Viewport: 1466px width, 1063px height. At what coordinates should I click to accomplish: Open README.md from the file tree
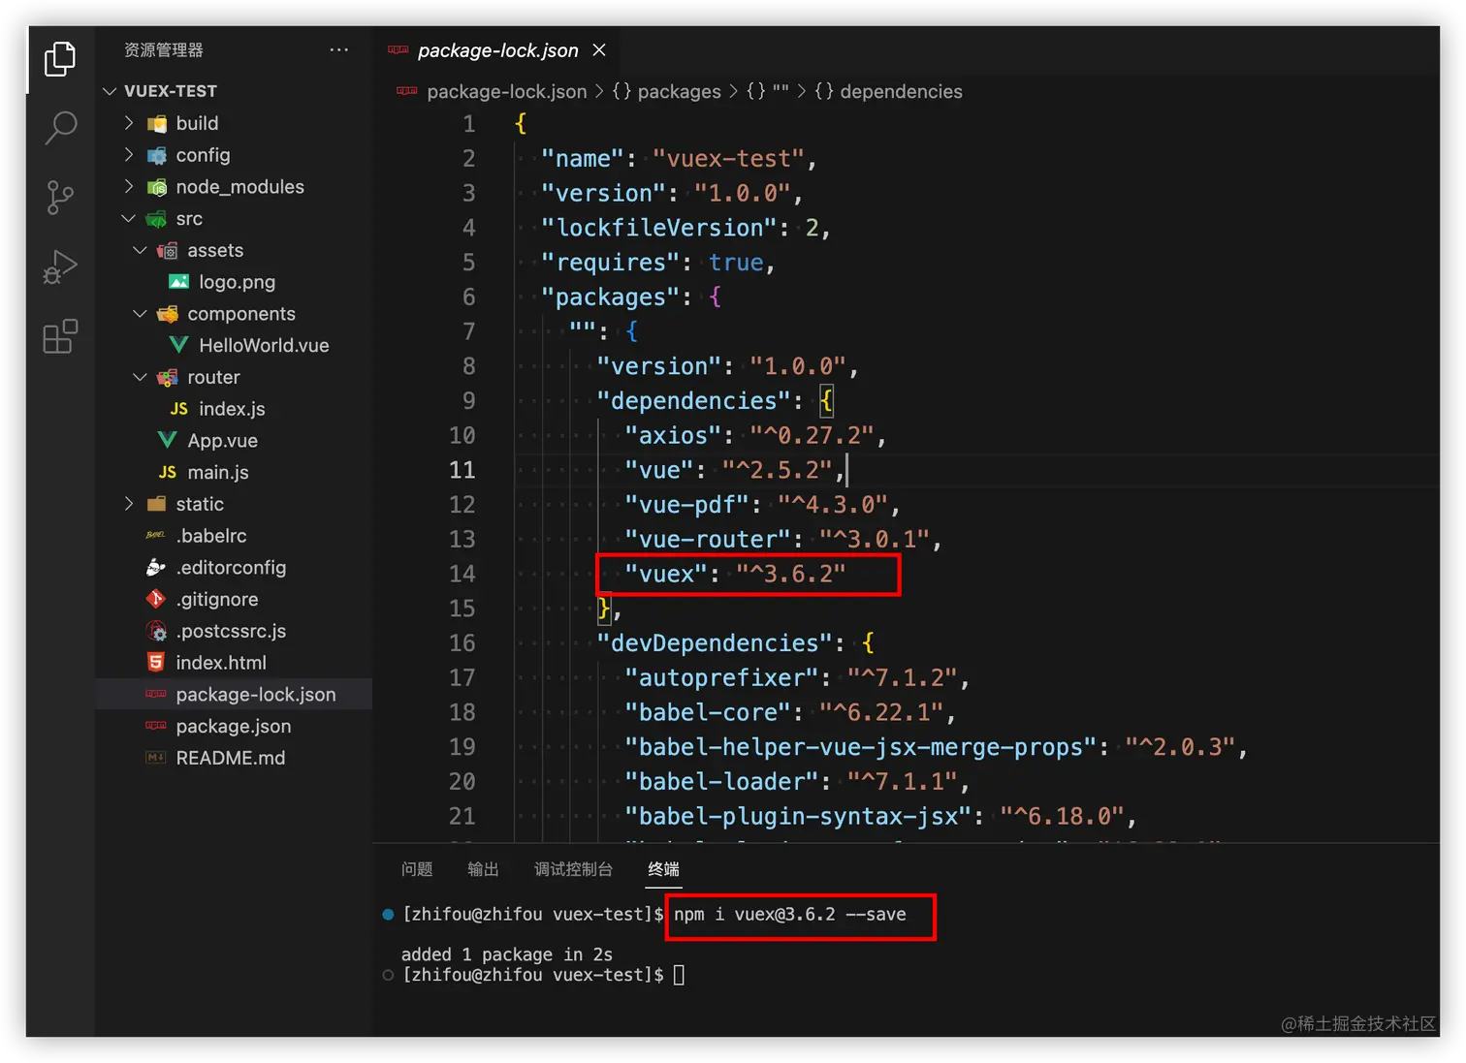[x=231, y=758]
